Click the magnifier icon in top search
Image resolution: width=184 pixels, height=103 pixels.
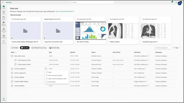click(x=71, y=2)
